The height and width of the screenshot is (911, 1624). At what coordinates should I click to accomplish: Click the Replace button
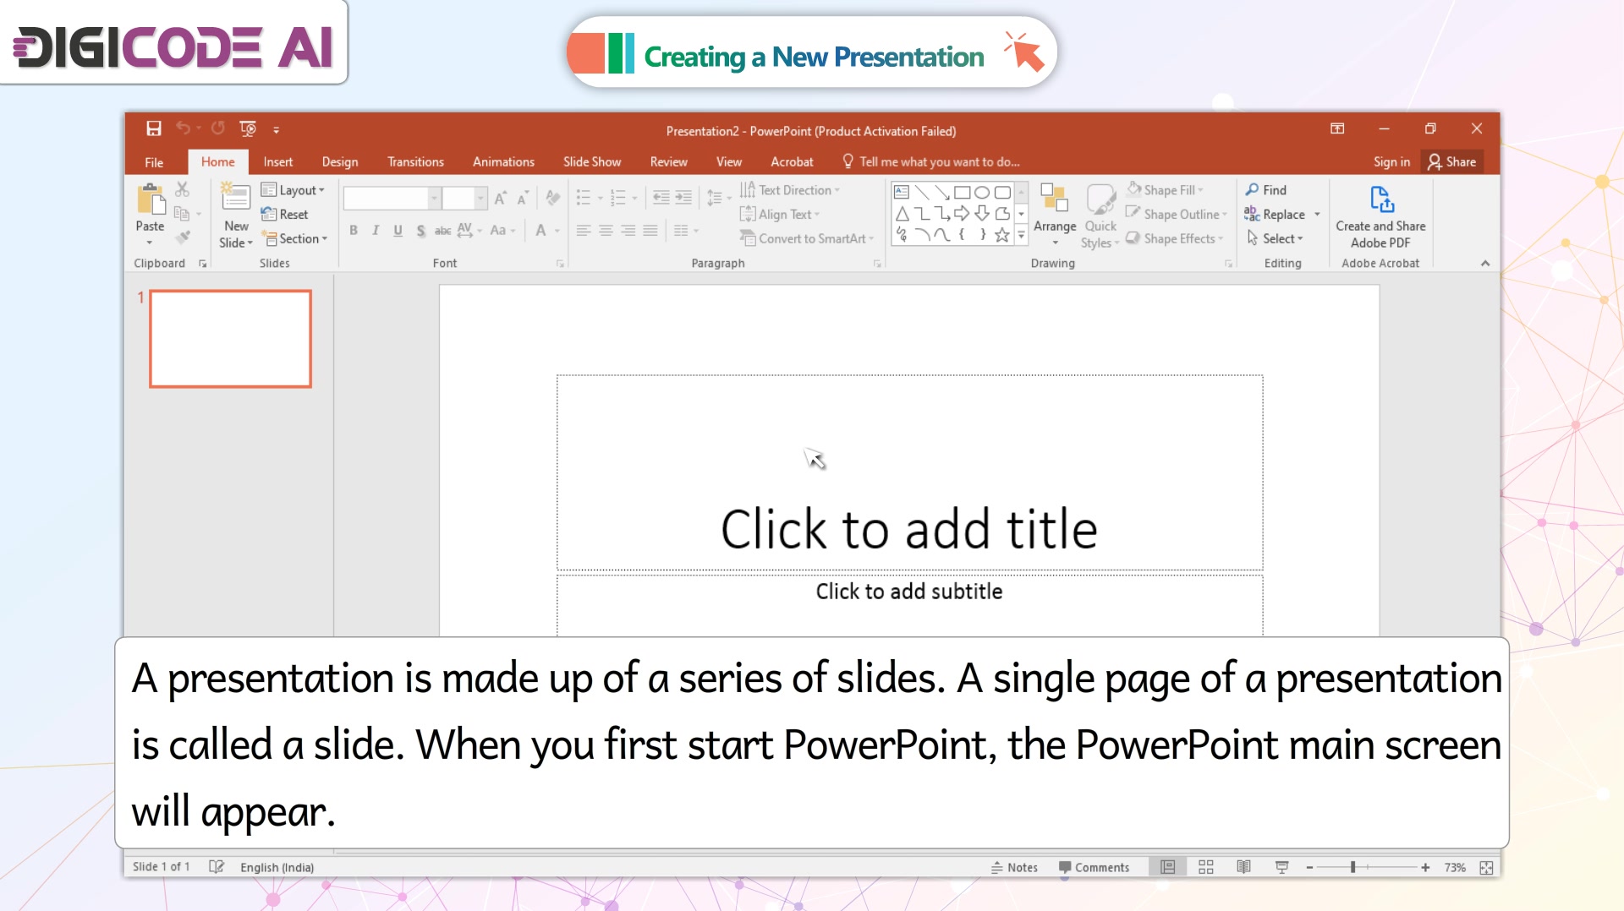tap(1275, 215)
